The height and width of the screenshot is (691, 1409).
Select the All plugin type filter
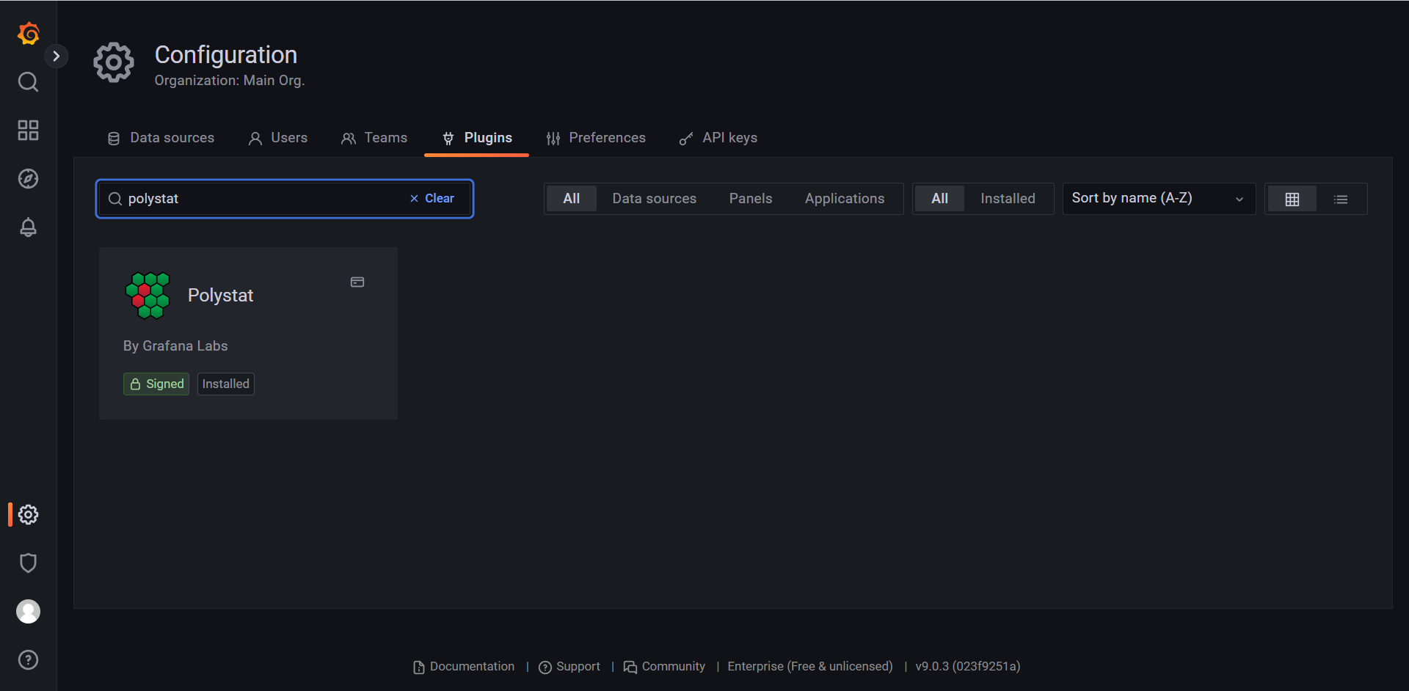point(571,199)
